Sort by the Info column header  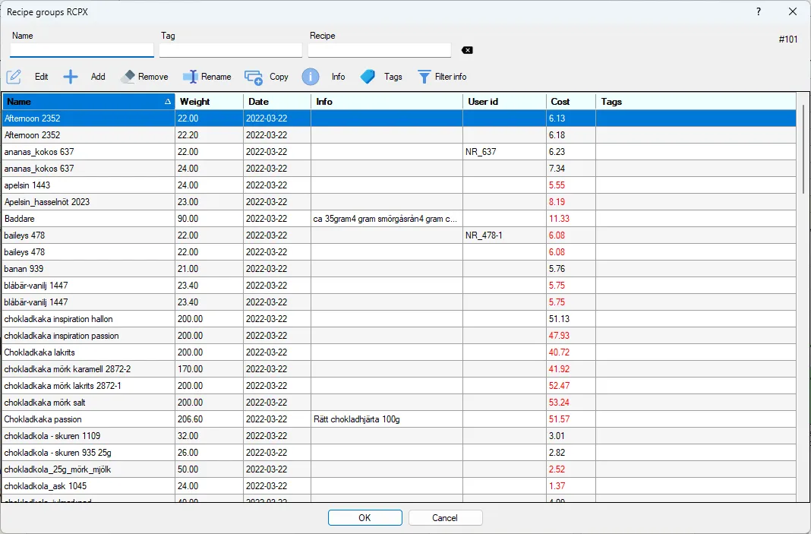click(x=387, y=102)
